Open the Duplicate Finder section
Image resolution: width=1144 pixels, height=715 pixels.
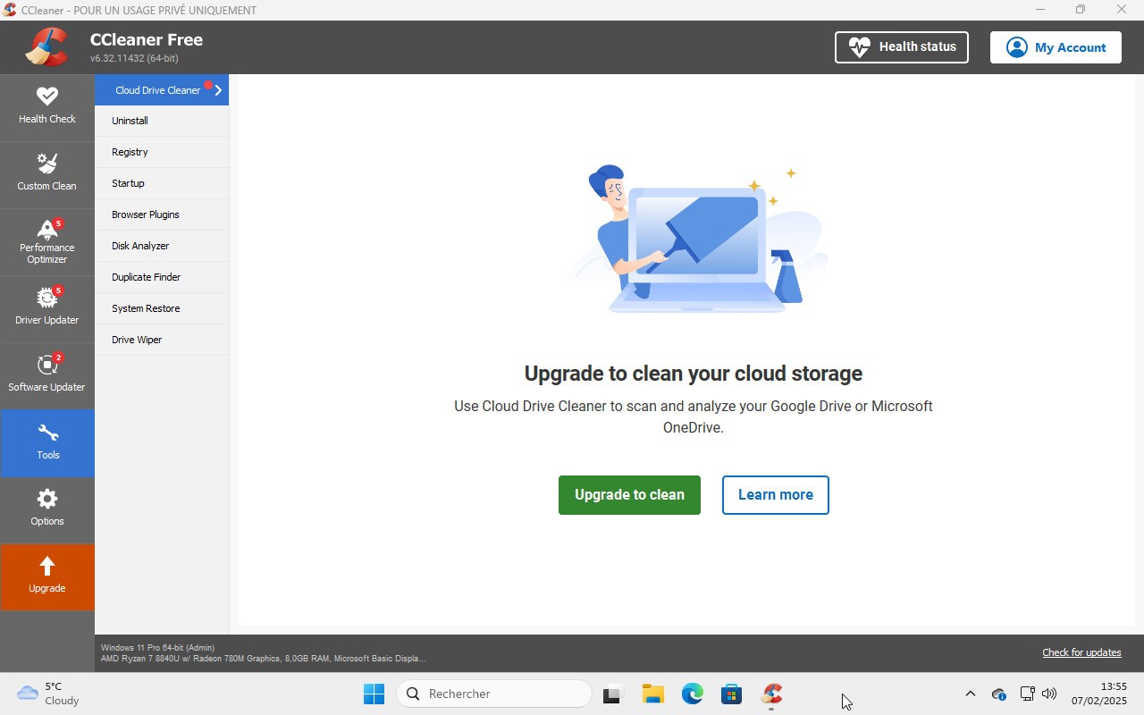point(146,276)
